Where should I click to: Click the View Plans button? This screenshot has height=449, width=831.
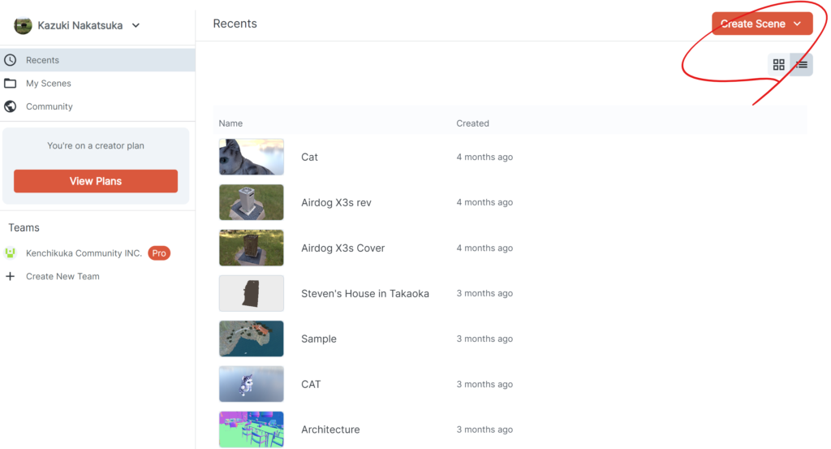(x=96, y=181)
